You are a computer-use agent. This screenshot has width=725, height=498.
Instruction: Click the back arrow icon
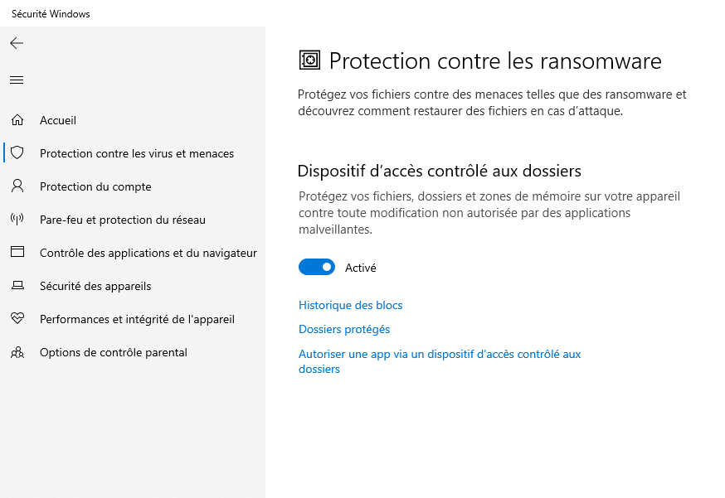coord(17,43)
